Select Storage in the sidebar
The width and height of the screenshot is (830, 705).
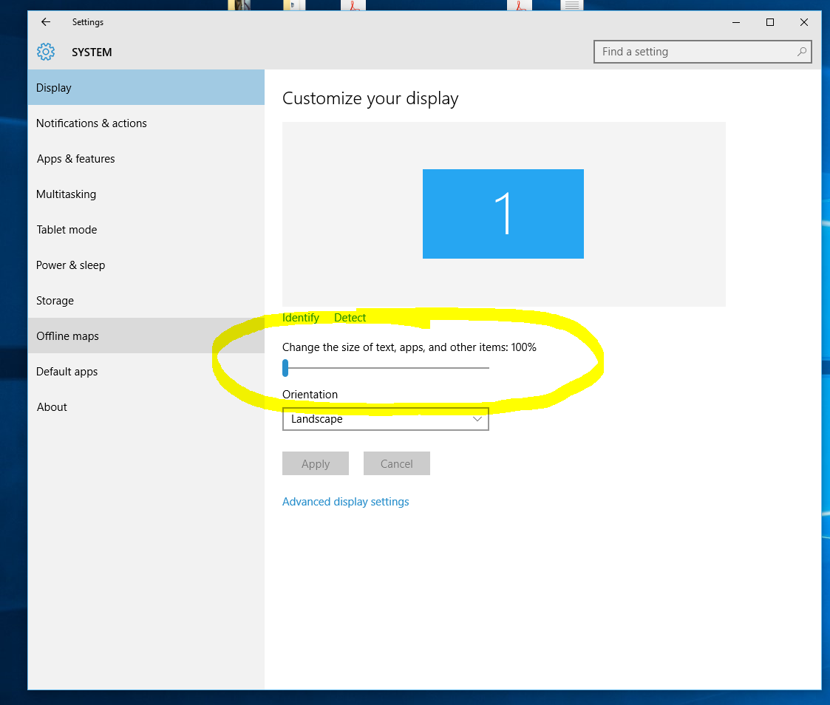tap(55, 301)
